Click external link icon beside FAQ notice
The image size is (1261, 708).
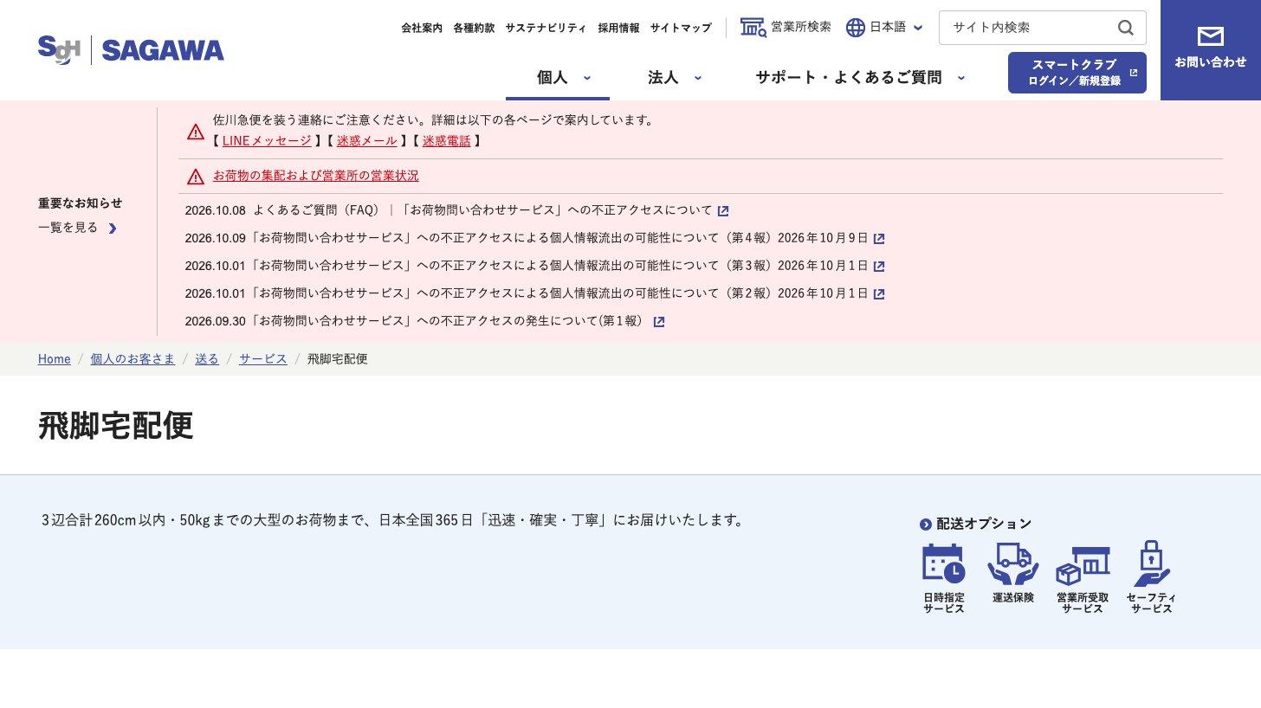point(723,211)
